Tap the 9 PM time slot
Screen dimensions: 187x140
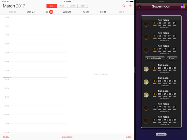[38, 110]
